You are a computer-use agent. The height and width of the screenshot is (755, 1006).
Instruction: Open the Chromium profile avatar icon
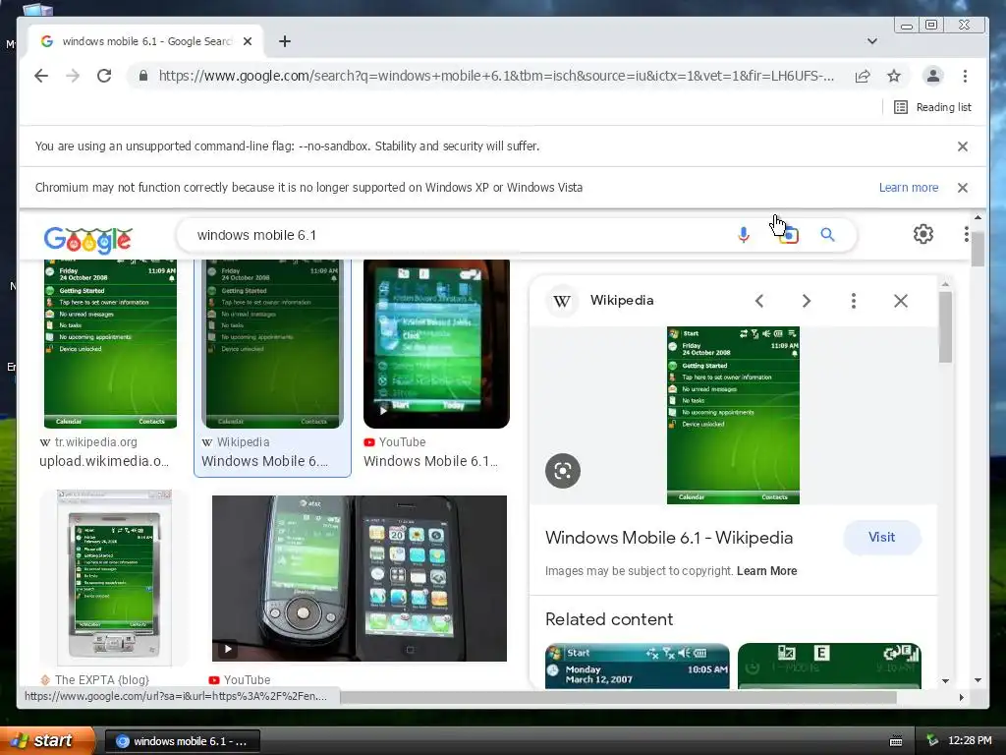click(x=933, y=76)
